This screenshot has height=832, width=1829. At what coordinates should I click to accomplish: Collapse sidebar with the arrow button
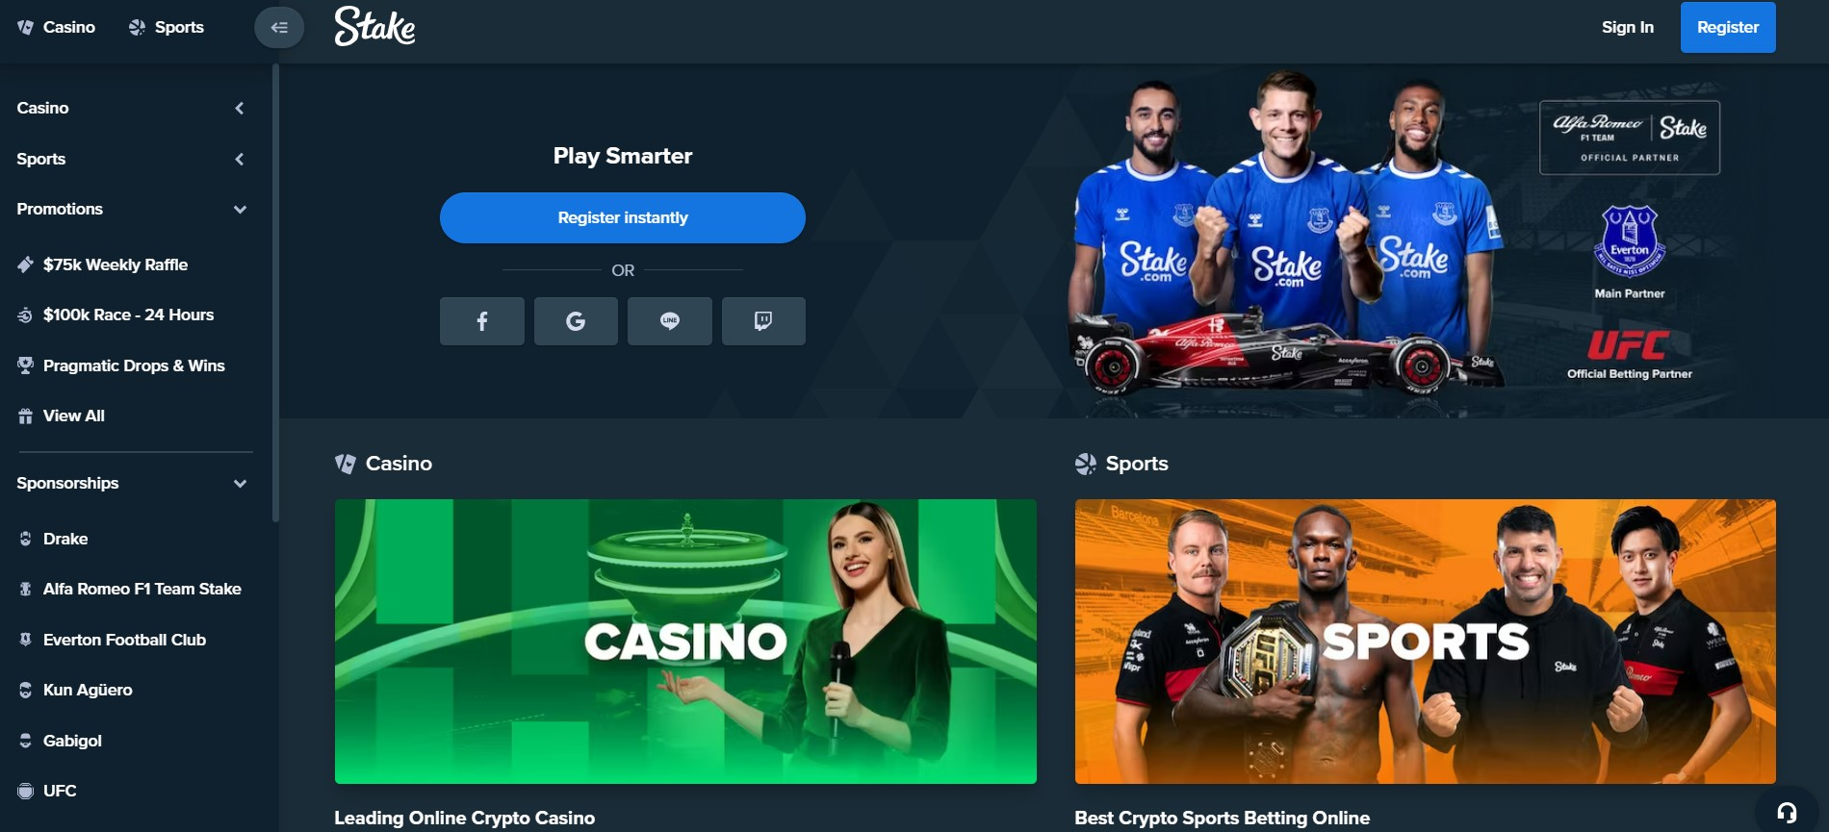coord(279,27)
